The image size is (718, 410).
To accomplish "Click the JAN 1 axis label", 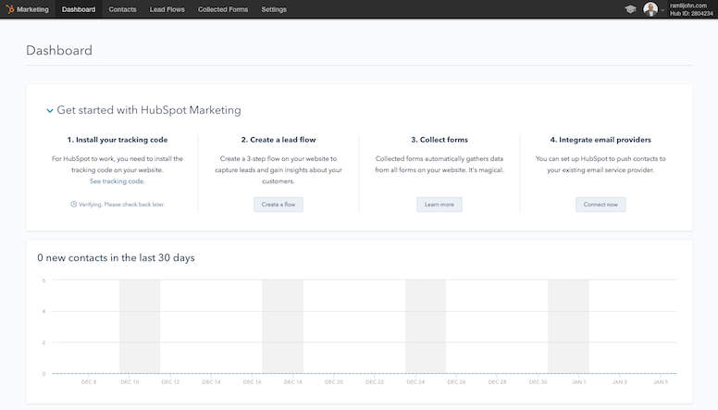I will point(579,382).
